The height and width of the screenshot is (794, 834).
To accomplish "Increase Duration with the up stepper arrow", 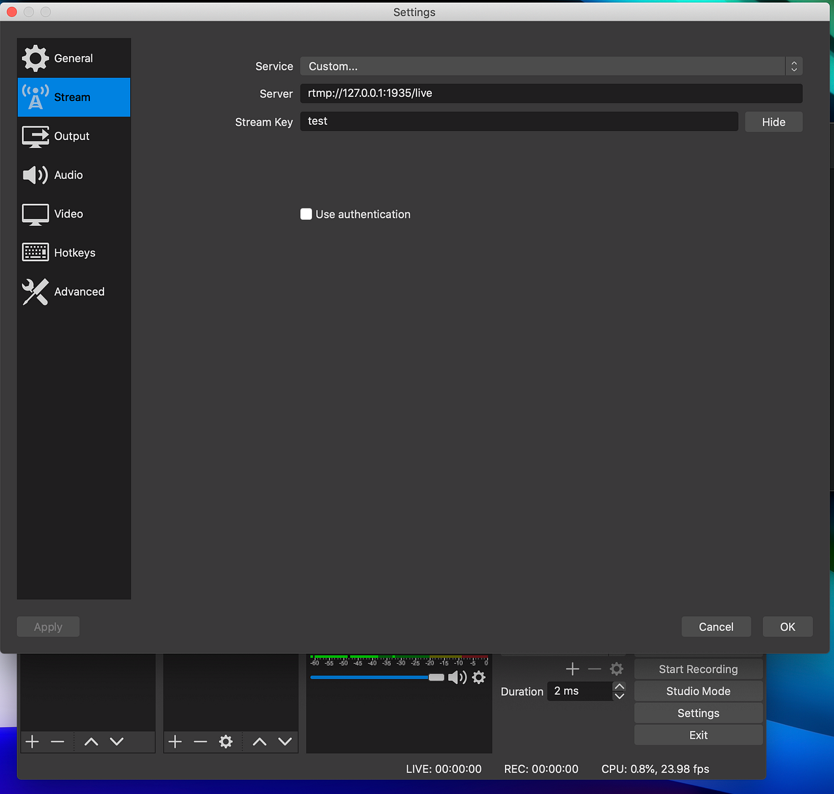I will tap(619, 686).
